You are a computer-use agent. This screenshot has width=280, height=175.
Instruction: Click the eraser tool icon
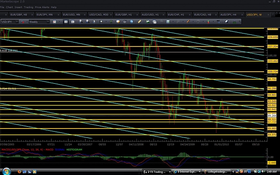227,21
